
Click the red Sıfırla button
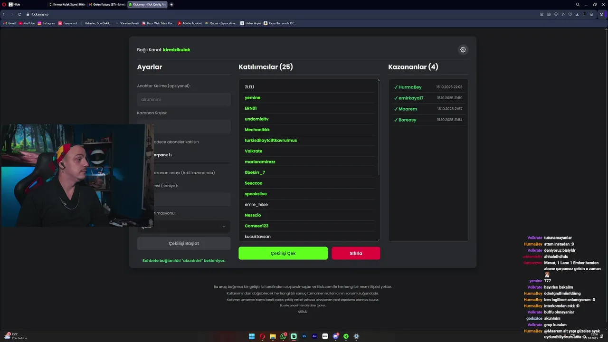pyautogui.click(x=356, y=253)
